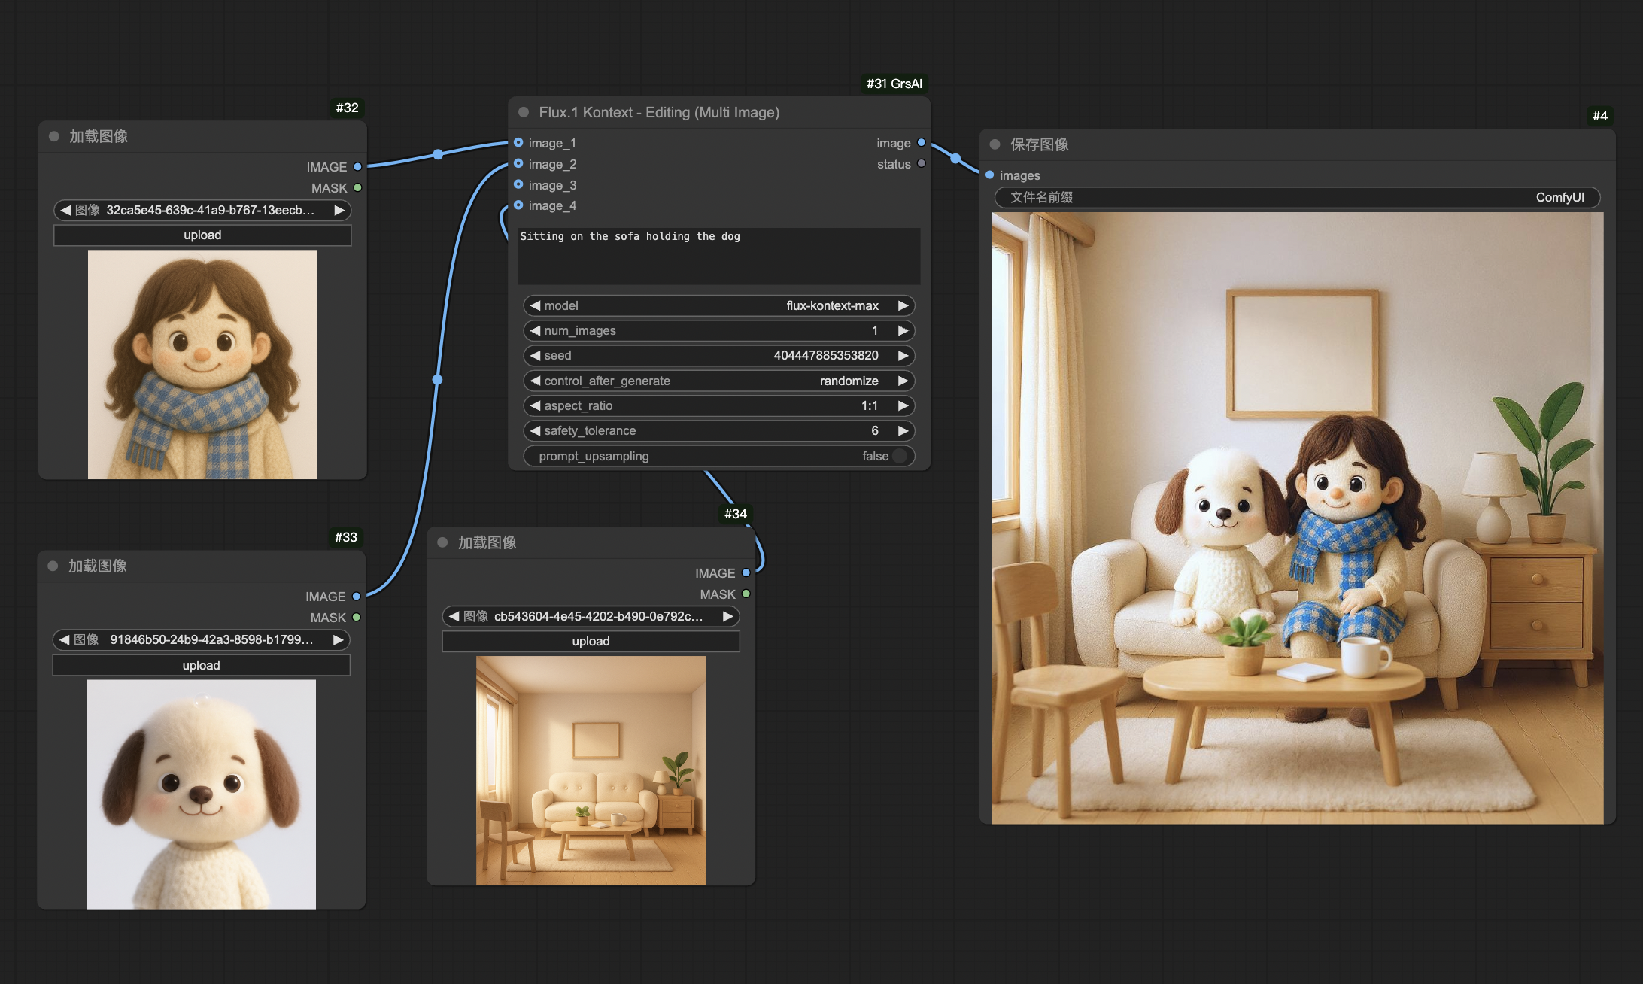1643x984 pixels.
Task: Click the image_3 input socket
Action: point(518,184)
